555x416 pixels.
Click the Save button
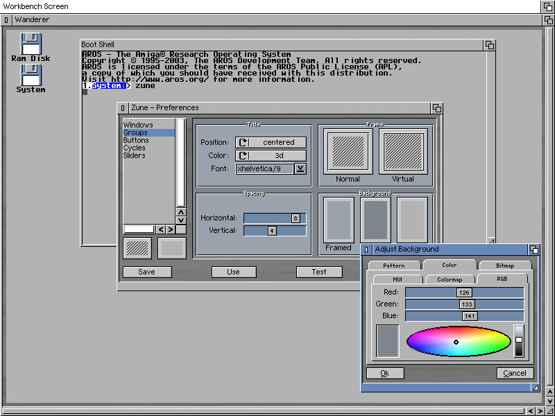click(x=147, y=272)
